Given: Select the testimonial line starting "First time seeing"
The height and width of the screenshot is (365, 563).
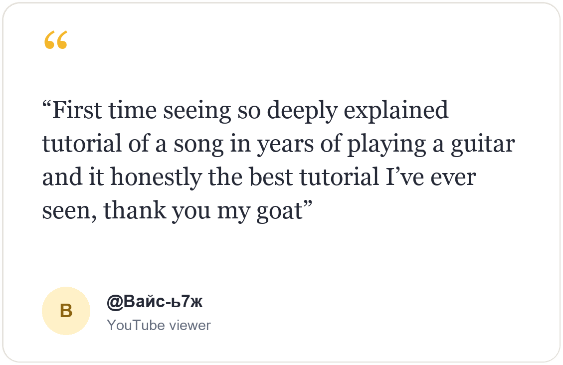Looking at the screenshot, I should [x=245, y=111].
